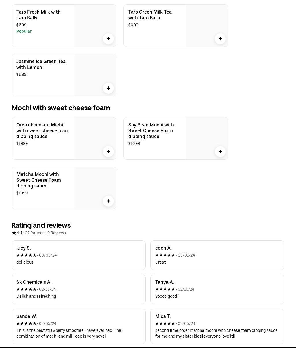Screen dimensions: 296x348
Task: Open Matcha Mochi item details
Action: pos(38,180)
